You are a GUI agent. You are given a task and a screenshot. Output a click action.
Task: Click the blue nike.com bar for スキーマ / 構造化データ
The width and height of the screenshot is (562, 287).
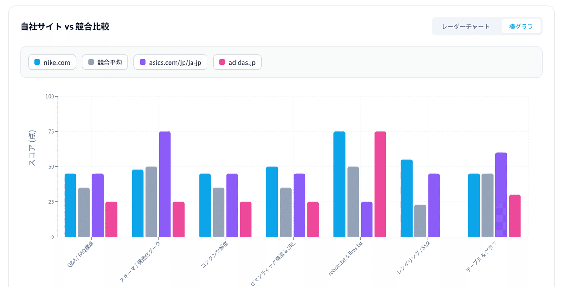coord(138,203)
